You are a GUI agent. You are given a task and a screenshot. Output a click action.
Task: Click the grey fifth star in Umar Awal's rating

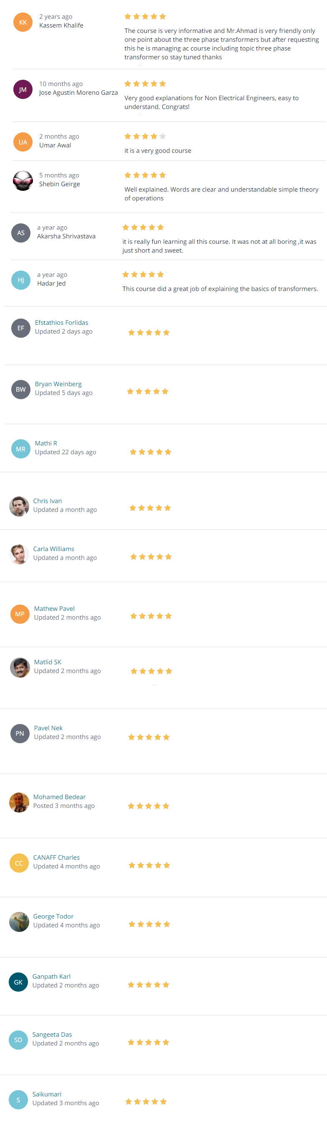(x=163, y=136)
